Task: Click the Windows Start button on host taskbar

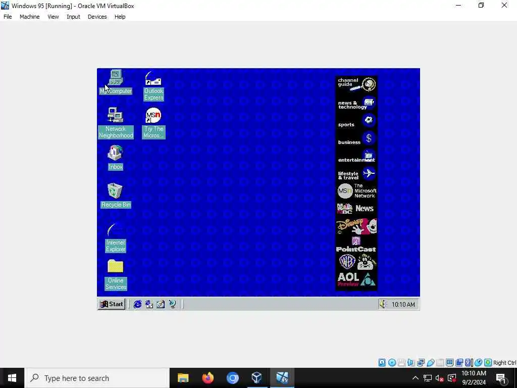Action: pos(12,378)
